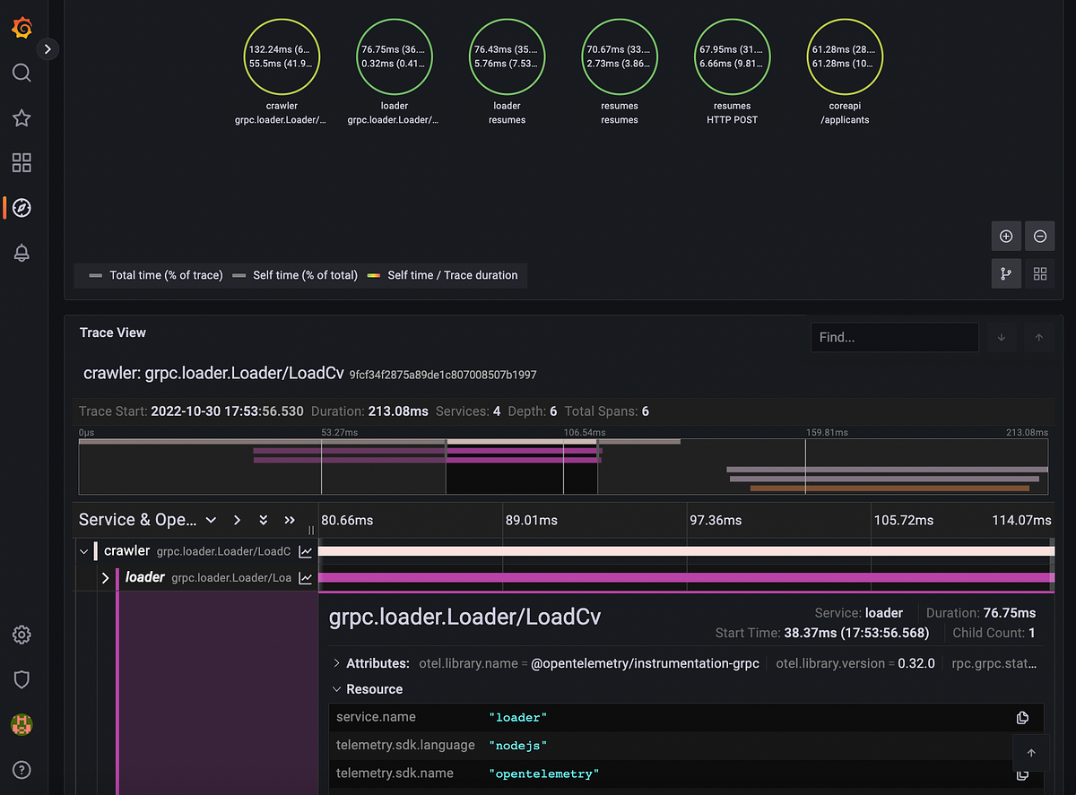Expand the Attributes section
The width and height of the screenshot is (1076, 795).
[x=339, y=663]
